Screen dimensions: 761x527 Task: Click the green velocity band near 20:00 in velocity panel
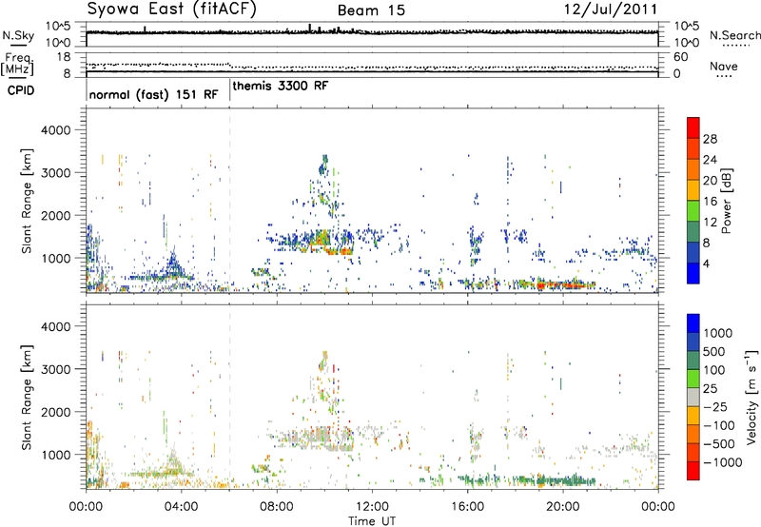click(565, 481)
